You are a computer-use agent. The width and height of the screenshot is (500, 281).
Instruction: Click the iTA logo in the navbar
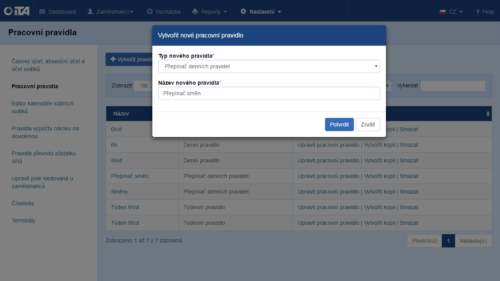coord(16,11)
